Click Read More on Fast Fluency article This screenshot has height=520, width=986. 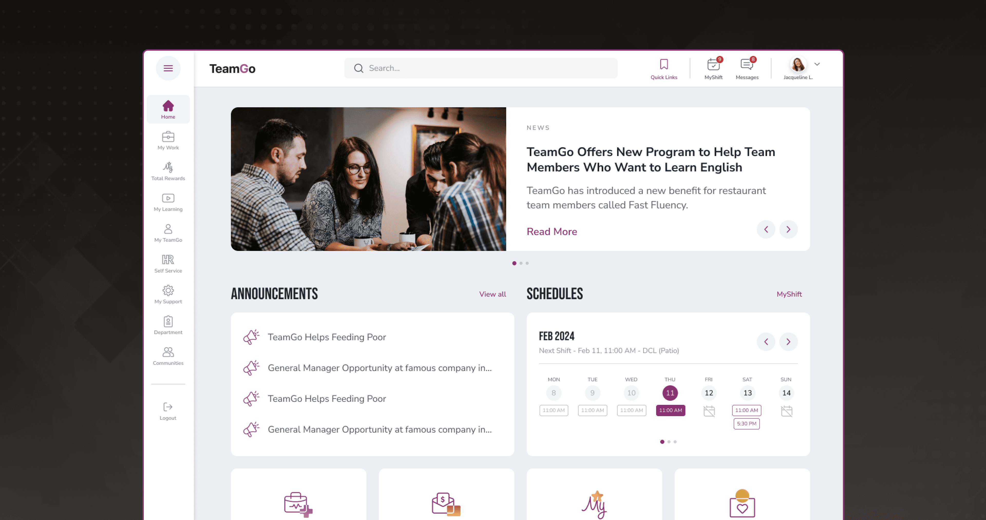point(552,231)
